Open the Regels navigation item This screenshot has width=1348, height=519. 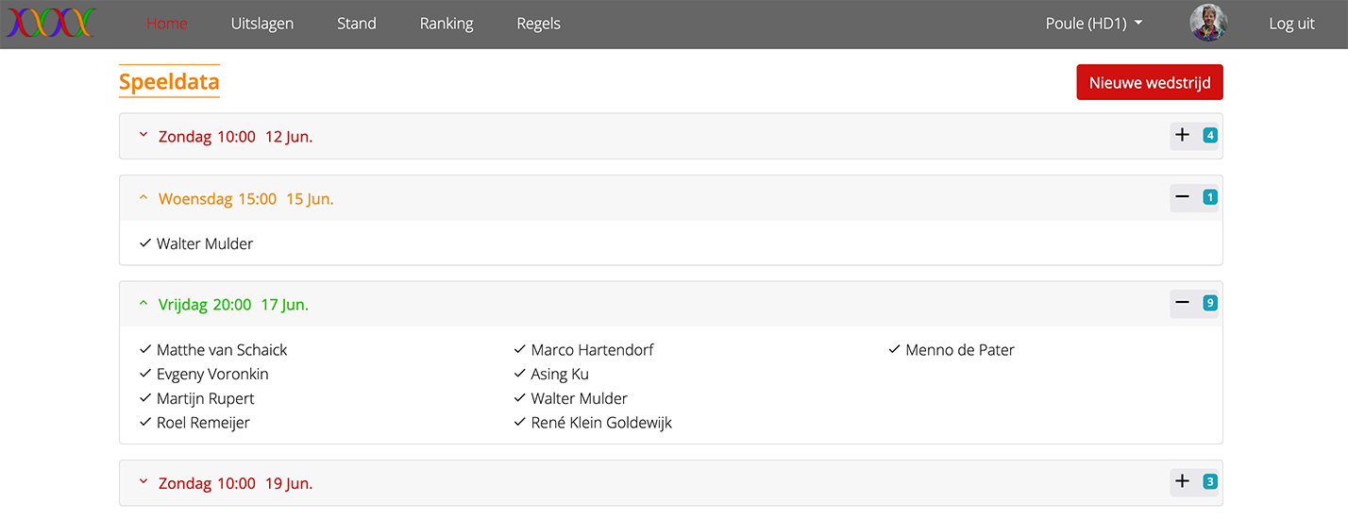(539, 24)
